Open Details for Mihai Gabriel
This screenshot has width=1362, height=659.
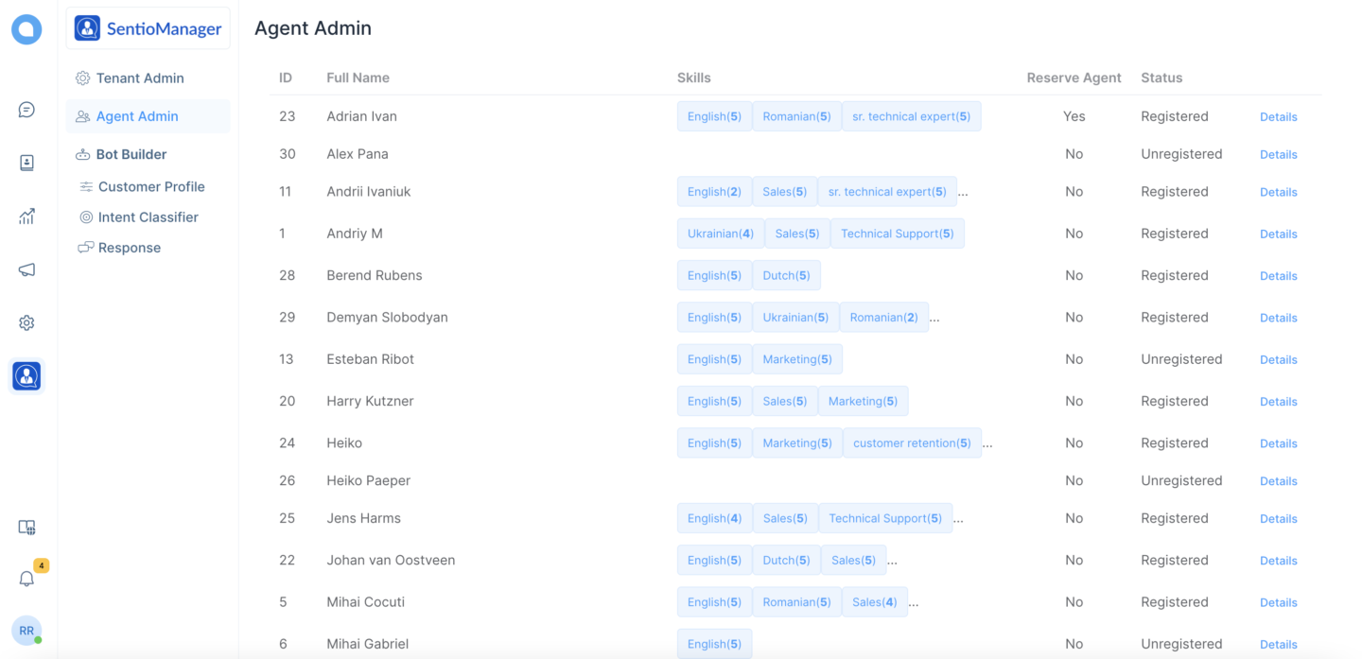click(1278, 645)
